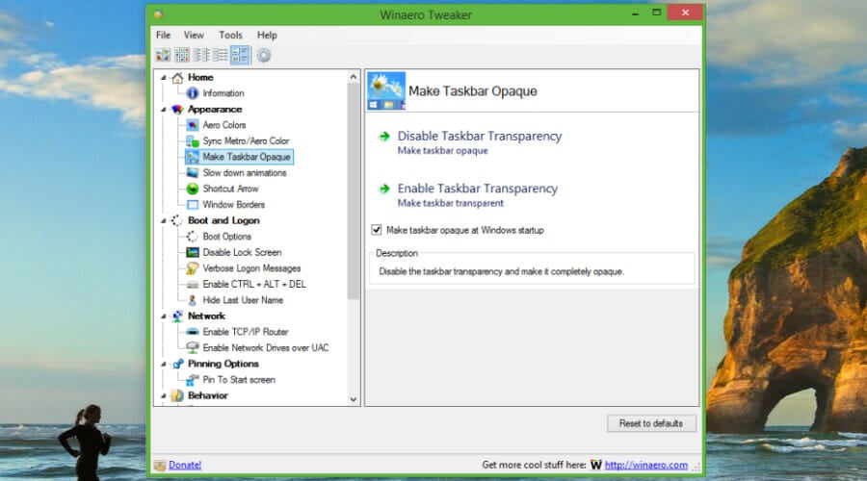The image size is (867, 481).
Task: Click the Make Taskbar Opaque header thumbnail
Action: pyautogui.click(x=386, y=90)
